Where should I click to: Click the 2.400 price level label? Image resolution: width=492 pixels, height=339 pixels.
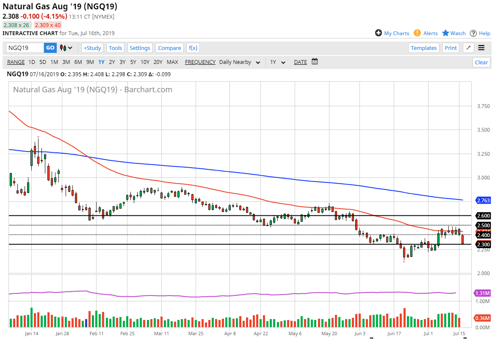[483, 235]
